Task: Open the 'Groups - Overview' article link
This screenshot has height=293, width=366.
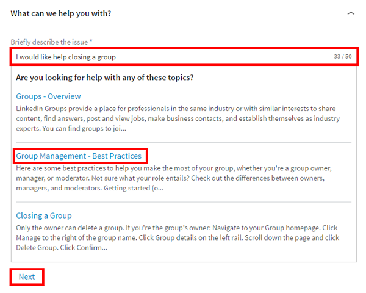Action: [x=48, y=96]
